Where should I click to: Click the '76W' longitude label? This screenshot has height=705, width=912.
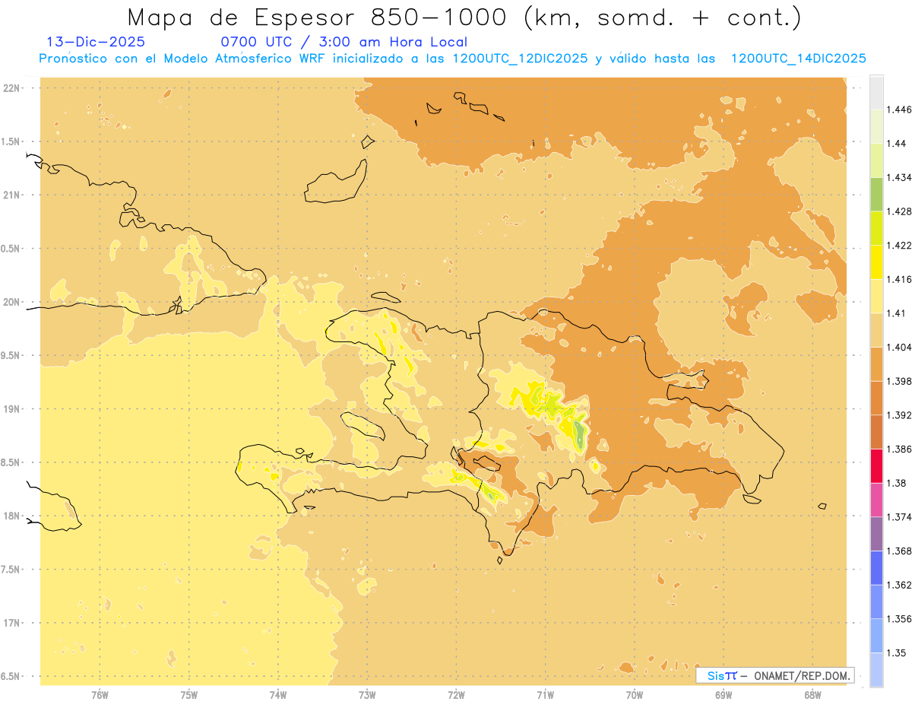click(100, 694)
